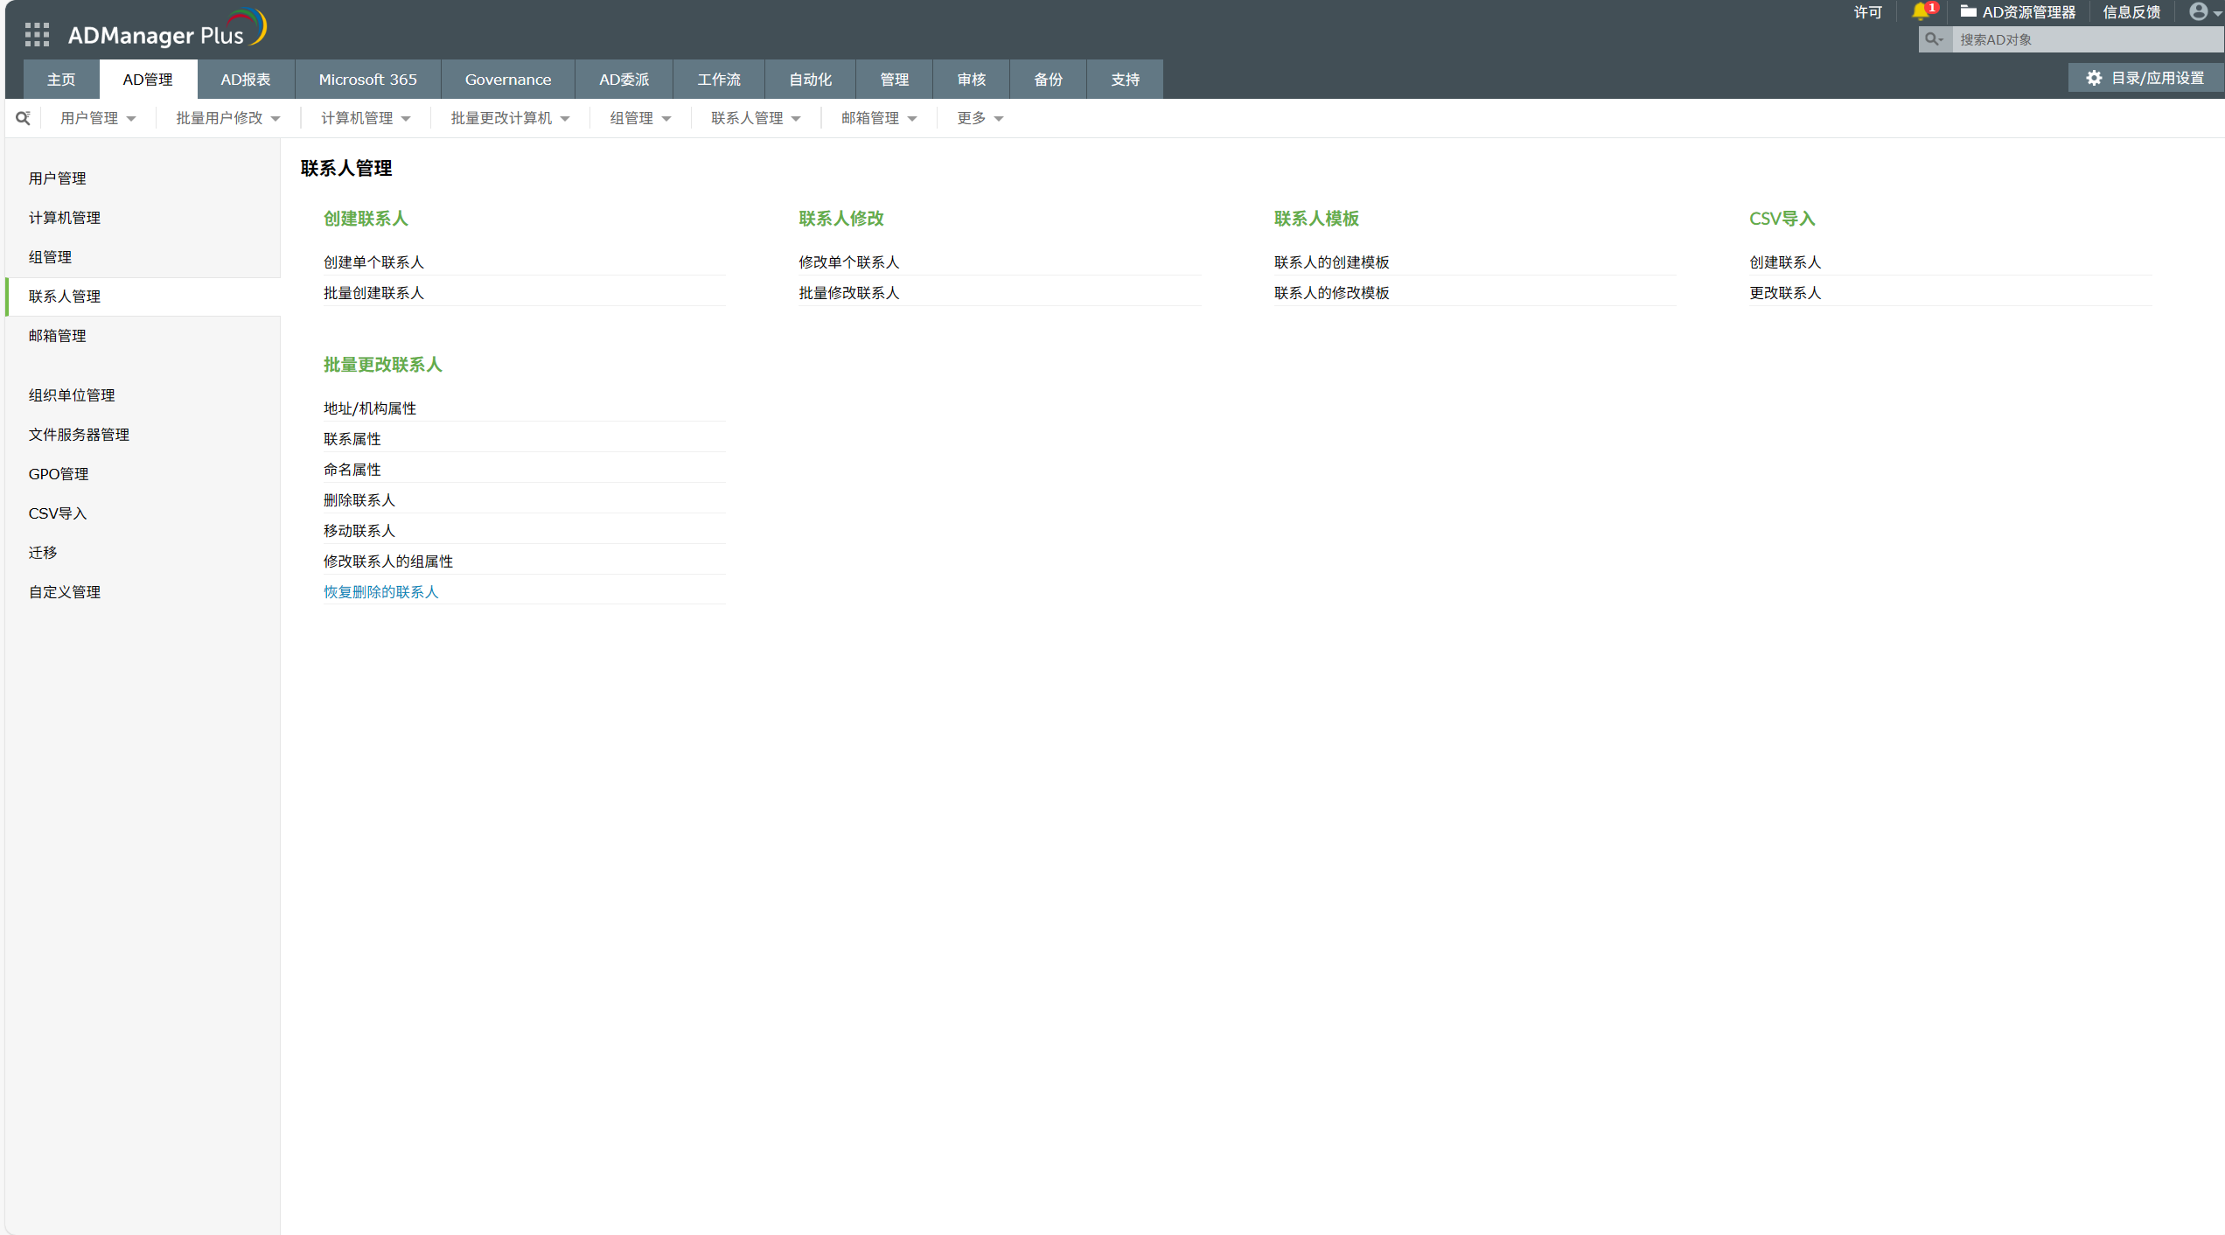Click the user account avatar icon
The image size is (2225, 1235).
tap(2198, 11)
